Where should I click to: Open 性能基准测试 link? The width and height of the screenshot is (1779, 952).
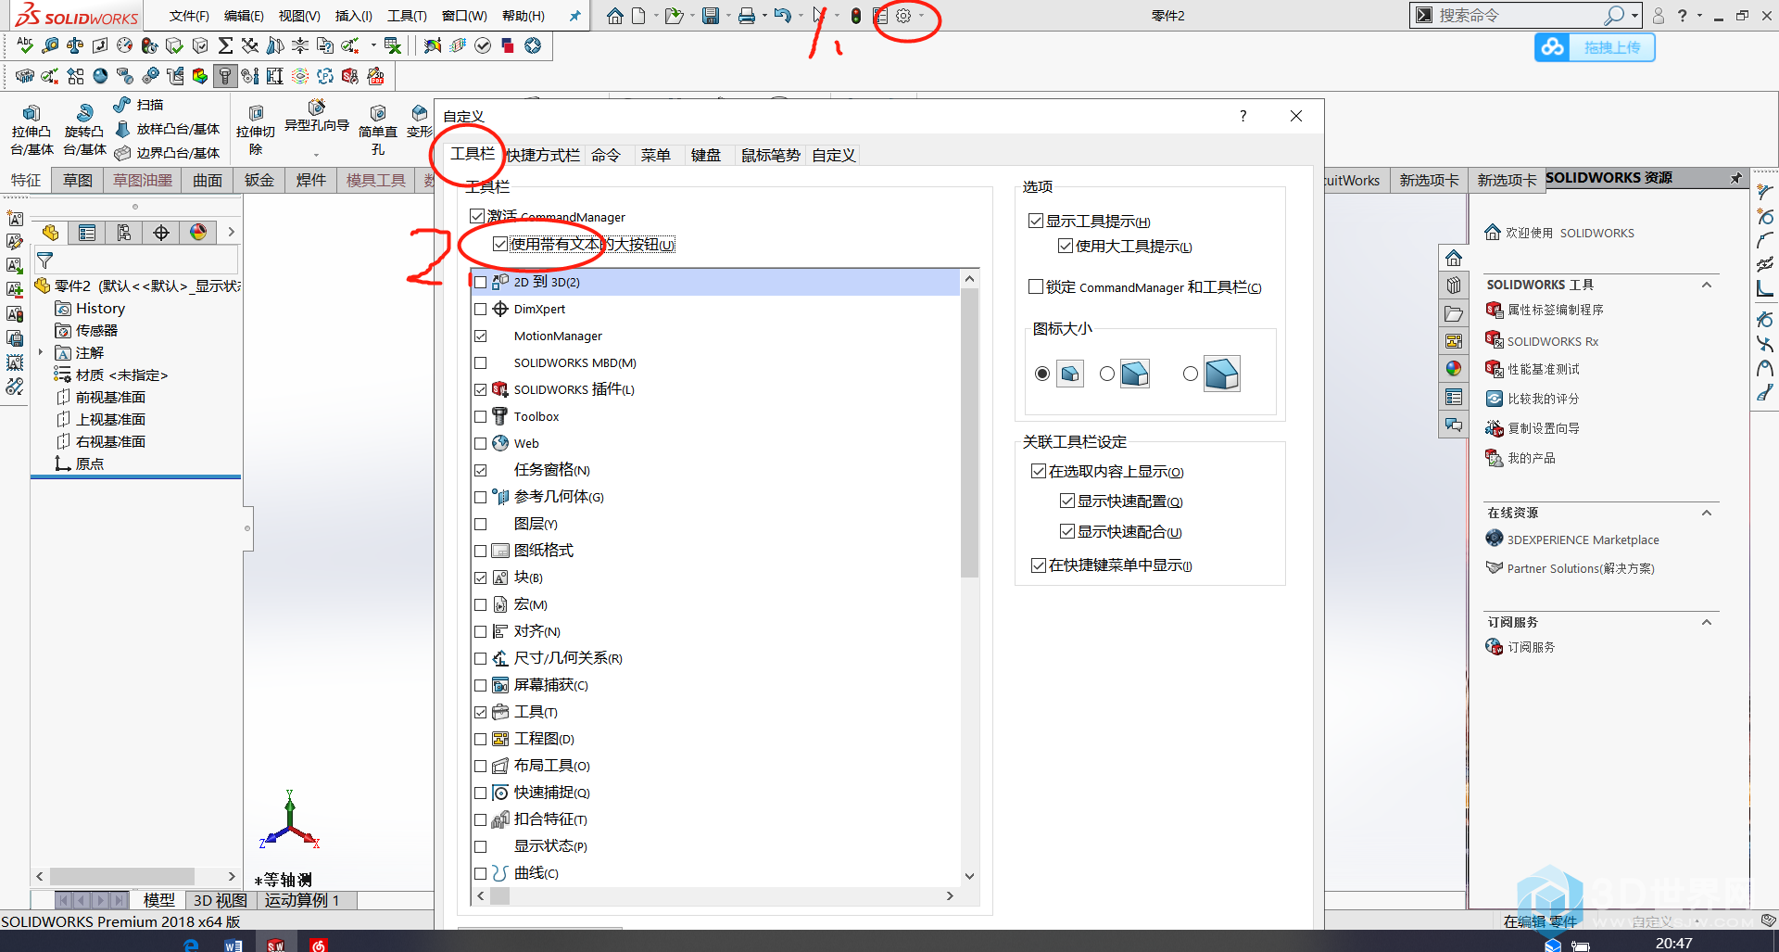1544,369
